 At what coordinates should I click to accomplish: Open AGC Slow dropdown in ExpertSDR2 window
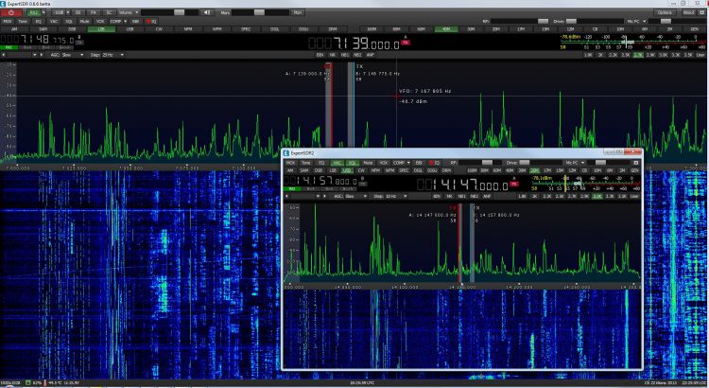coord(365,196)
